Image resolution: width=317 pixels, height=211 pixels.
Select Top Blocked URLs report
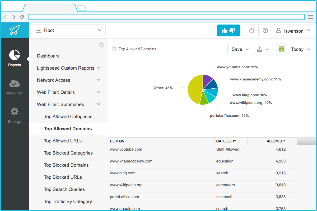[x=63, y=177]
